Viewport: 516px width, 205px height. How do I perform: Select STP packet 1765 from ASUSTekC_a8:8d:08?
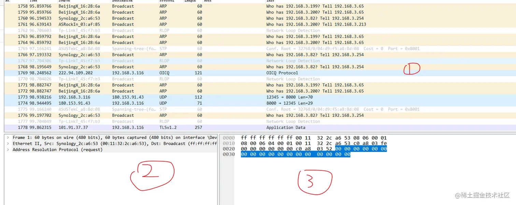pos(260,49)
